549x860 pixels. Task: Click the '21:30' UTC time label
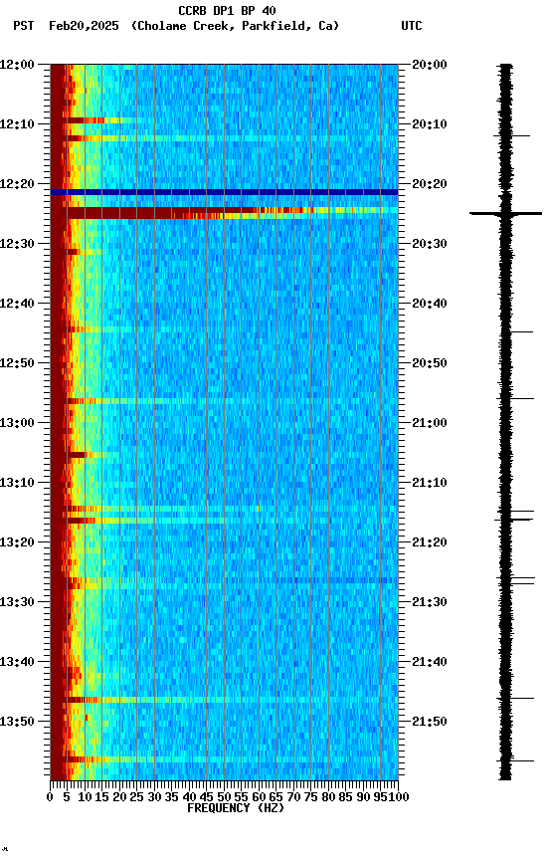(430, 603)
